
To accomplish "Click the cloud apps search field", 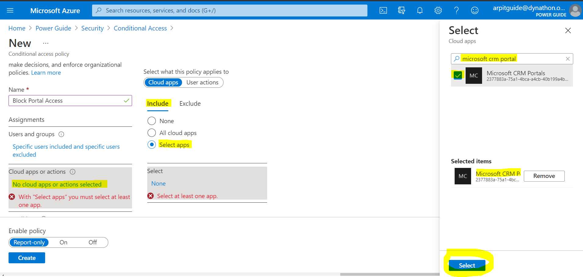I will tap(512, 59).
